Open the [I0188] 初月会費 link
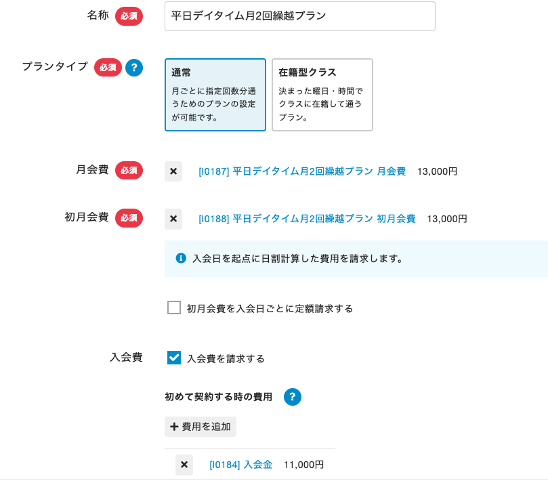This screenshot has height=487, width=548. click(307, 219)
